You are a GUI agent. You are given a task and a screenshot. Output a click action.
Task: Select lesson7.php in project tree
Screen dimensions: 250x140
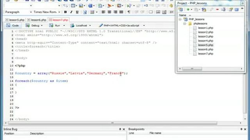coord(205,54)
